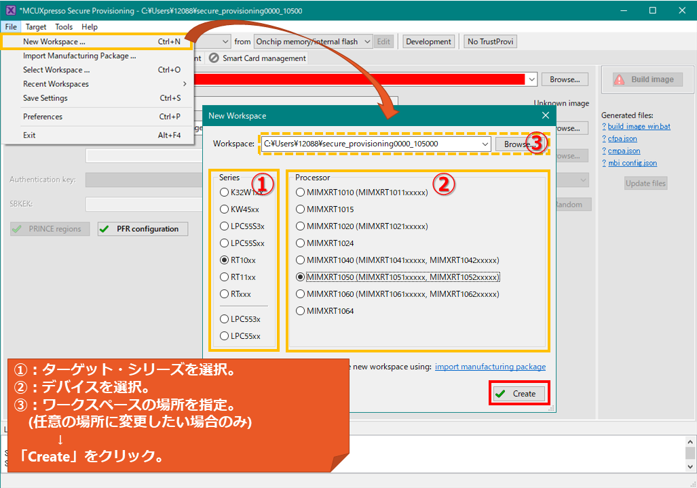The width and height of the screenshot is (697, 488).
Task: Choose the MIMXRT1064 processor option
Action: coord(301,311)
